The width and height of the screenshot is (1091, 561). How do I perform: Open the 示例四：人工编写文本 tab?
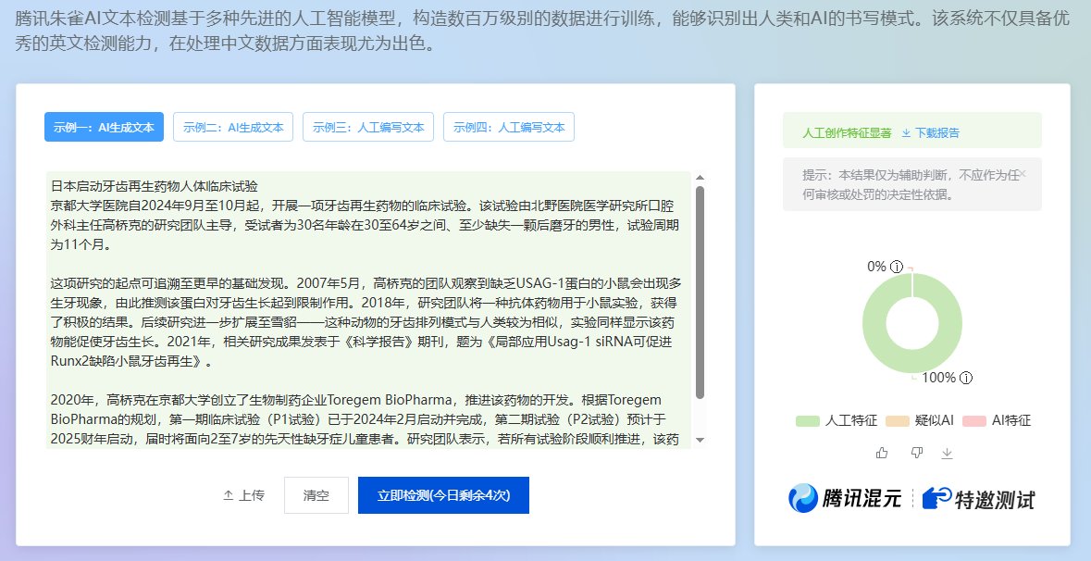[x=509, y=127]
